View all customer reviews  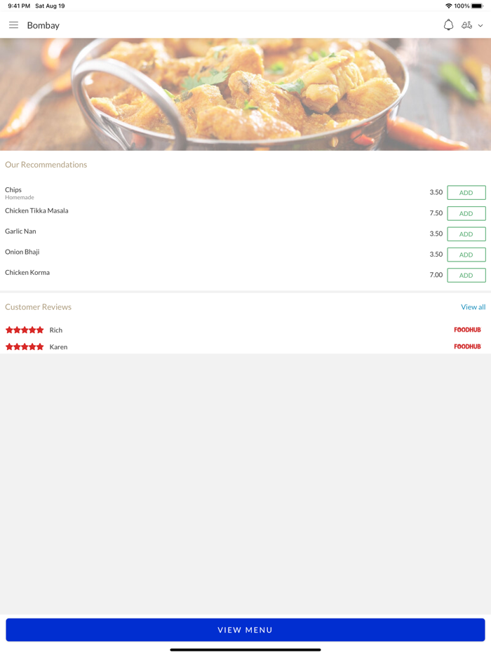point(473,307)
